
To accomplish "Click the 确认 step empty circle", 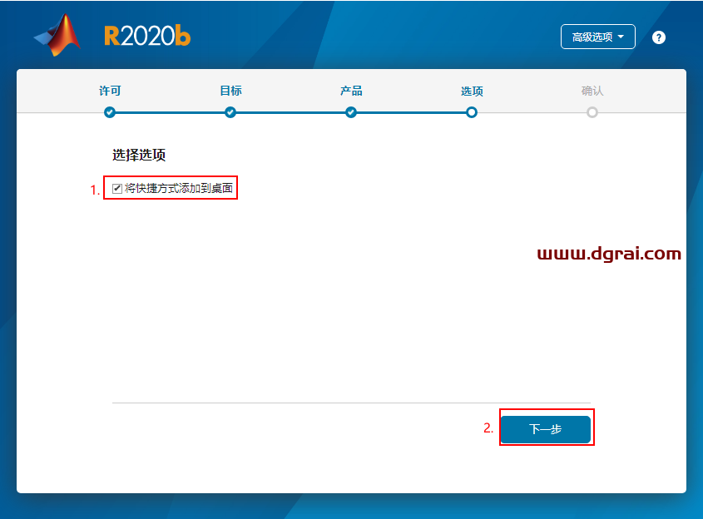I will [x=592, y=112].
